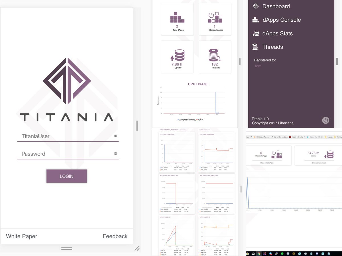The height and width of the screenshot is (256, 342).
Task: Focus the Password input field
Action: (x=68, y=154)
